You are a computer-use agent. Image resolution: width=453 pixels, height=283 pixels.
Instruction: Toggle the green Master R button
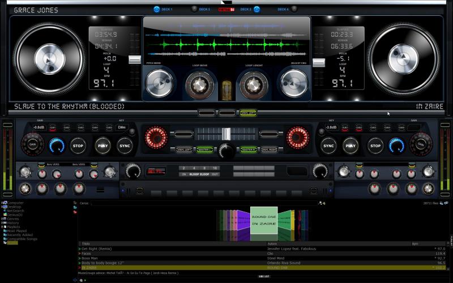[249, 150]
